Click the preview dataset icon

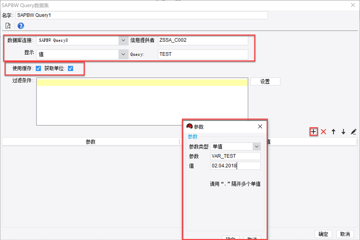(8, 26)
